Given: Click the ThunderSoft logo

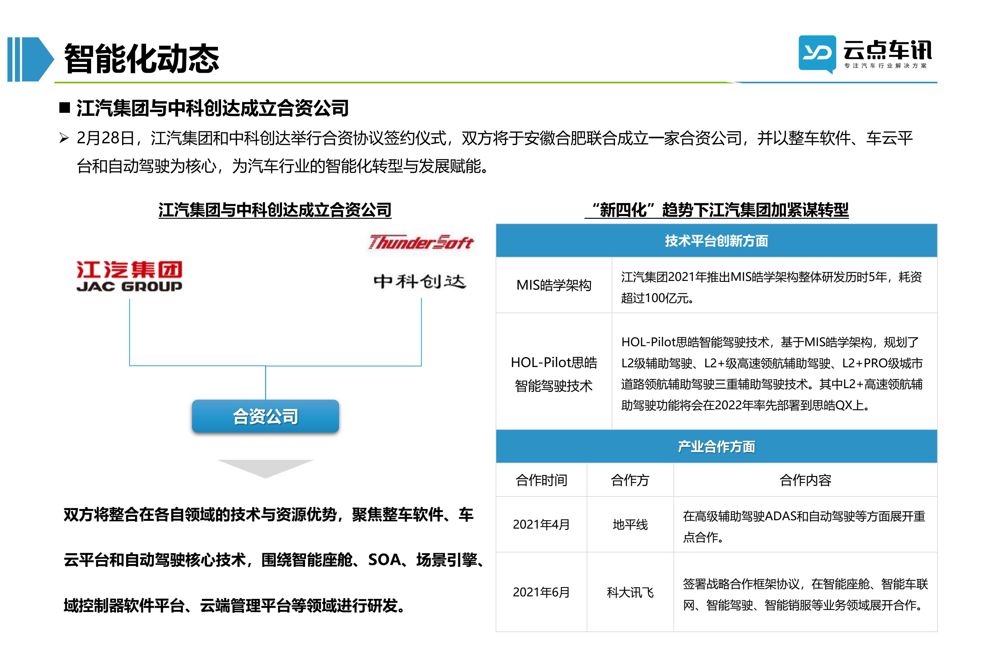Looking at the screenshot, I should (x=421, y=242).
